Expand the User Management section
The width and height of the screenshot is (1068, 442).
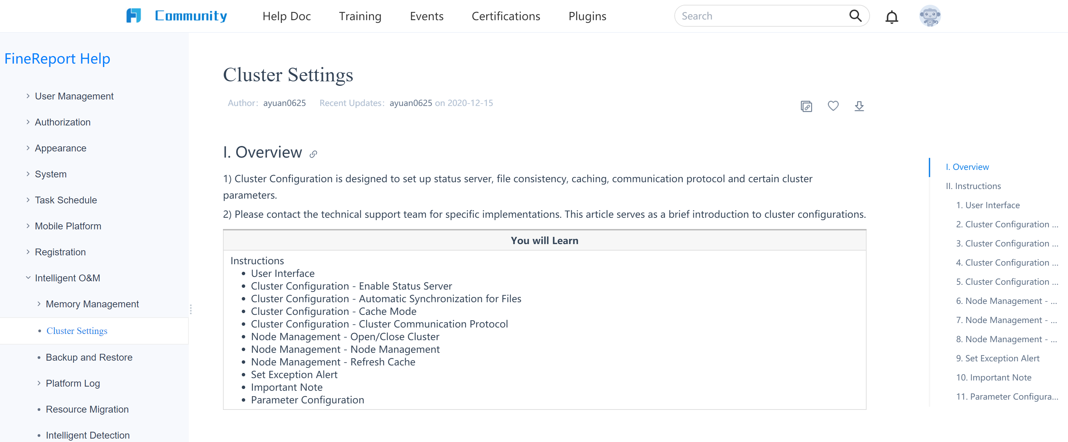coord(28,96)
